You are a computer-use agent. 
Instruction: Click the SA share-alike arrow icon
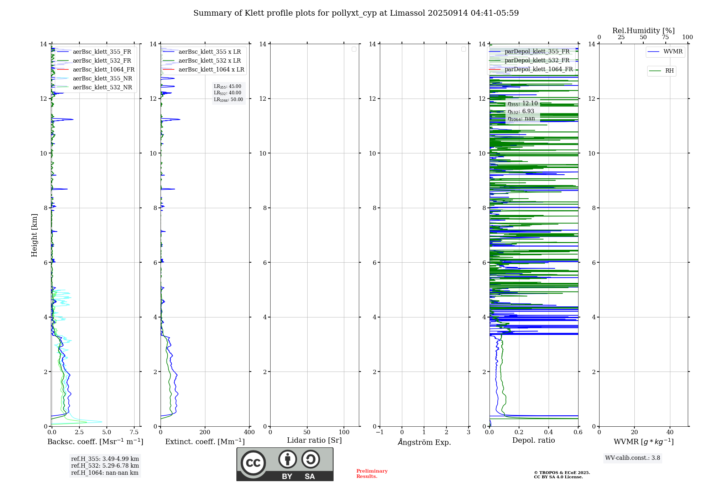pyautogui.click(x=310, y=459)
